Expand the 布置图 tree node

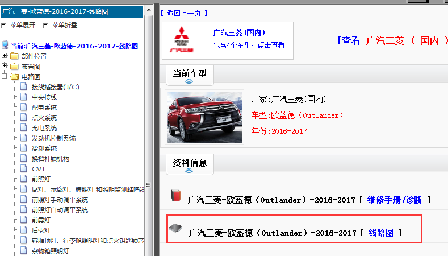(x=5, y=66)
